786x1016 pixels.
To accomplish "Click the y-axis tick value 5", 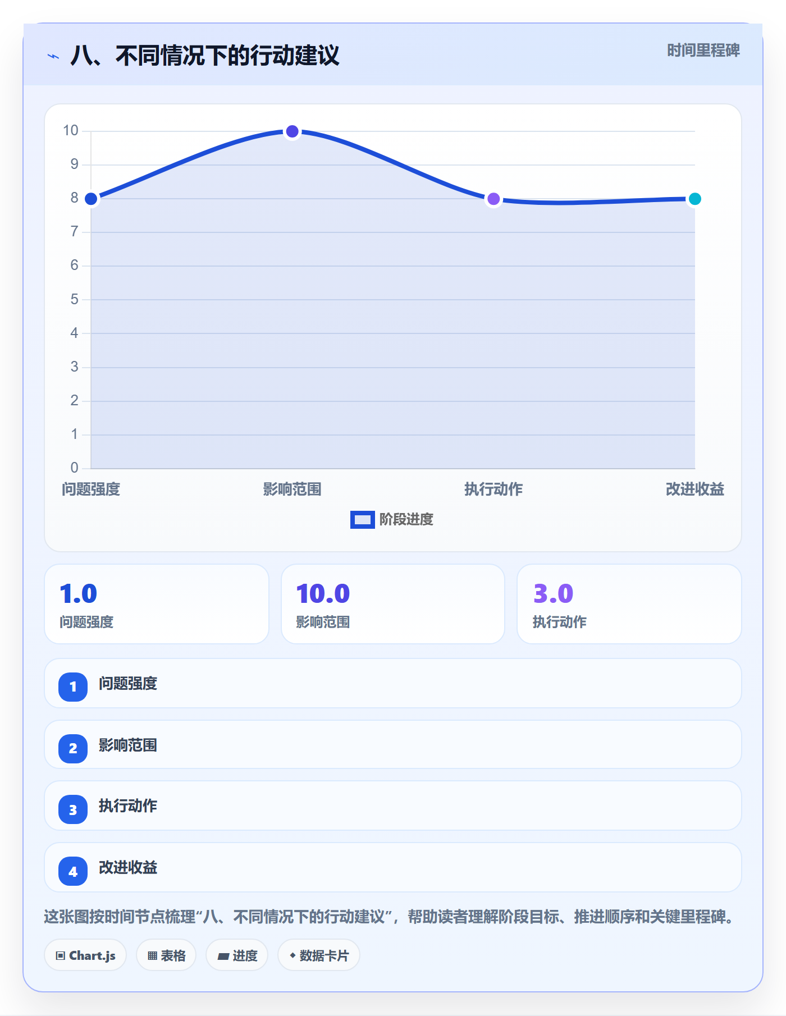I will (x=75, y=299).
